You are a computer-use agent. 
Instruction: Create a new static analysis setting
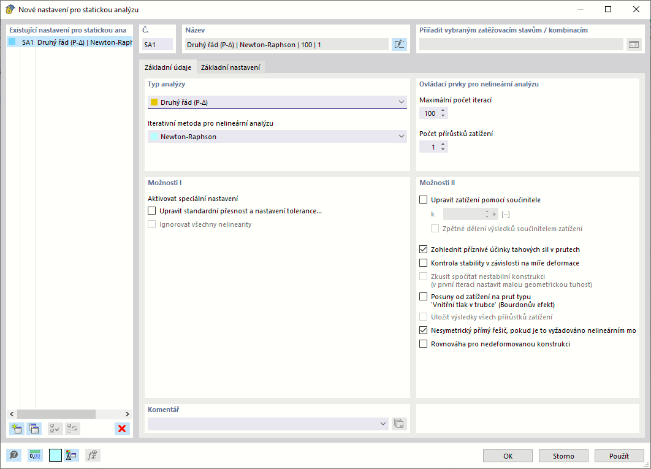(x=16, y=429)
